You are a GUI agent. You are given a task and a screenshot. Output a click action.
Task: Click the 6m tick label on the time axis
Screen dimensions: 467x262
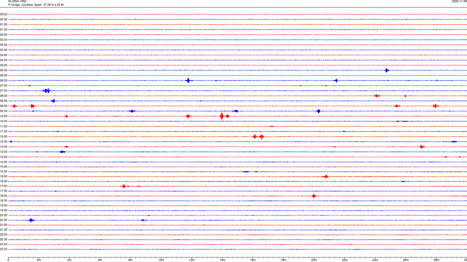pyautogui.click(x=100, y=260)
